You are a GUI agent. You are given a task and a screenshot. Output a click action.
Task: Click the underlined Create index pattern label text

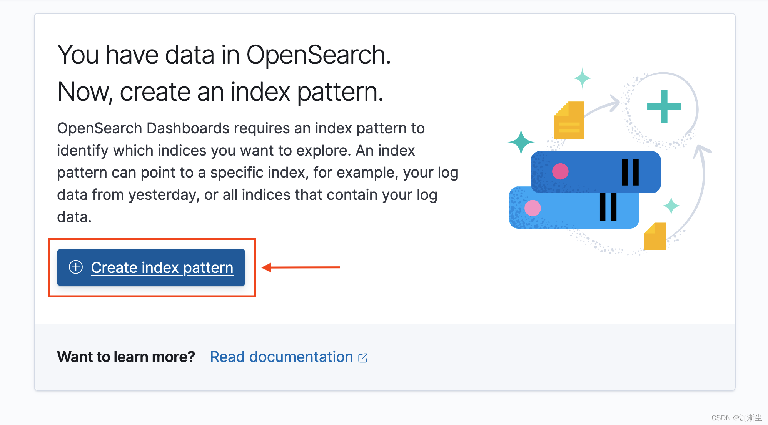pos(162,267)
